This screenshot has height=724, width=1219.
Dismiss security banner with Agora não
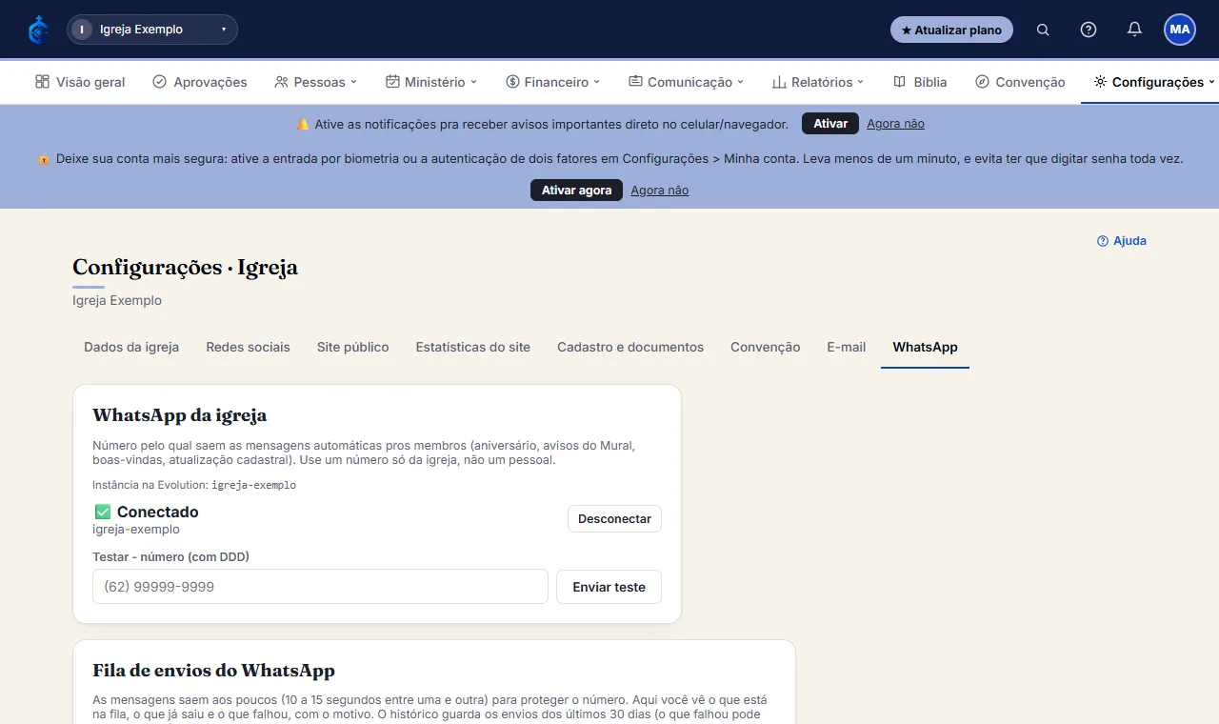(659, 191)
